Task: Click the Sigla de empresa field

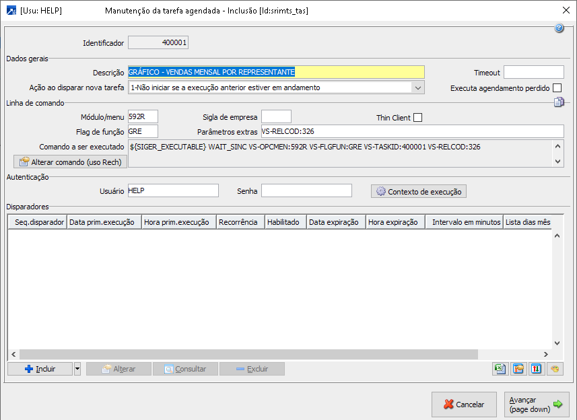Action: pyautogui.click(x=276, y=116)
